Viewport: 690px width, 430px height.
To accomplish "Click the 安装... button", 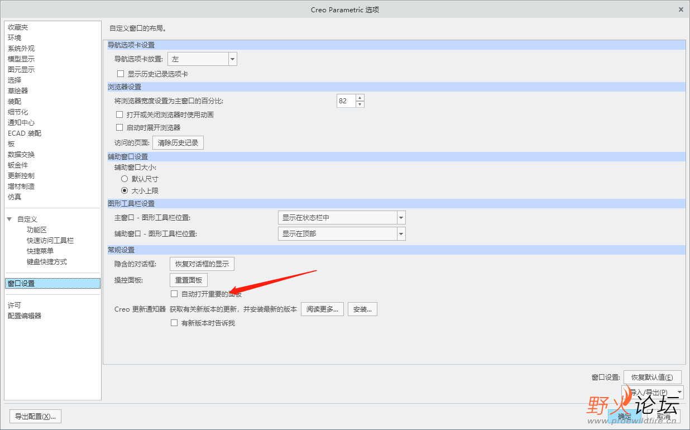I will point(362,309).
